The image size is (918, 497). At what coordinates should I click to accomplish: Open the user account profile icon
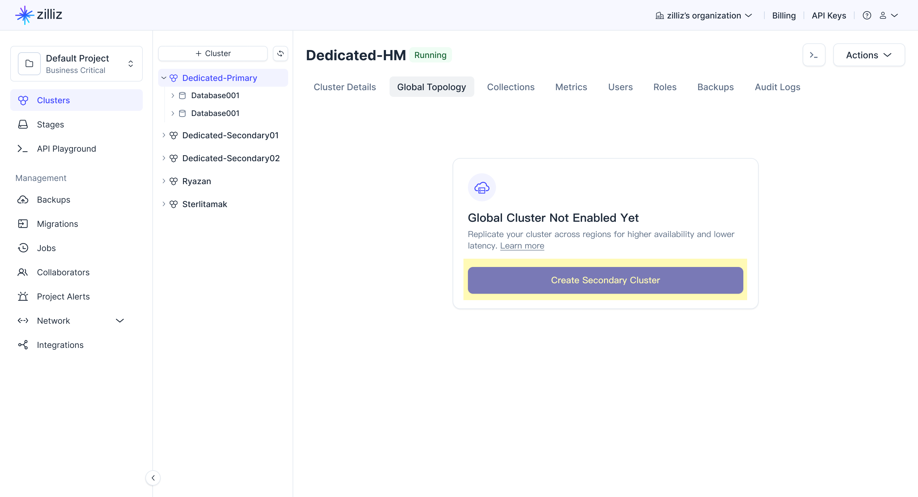pos(883,16)
